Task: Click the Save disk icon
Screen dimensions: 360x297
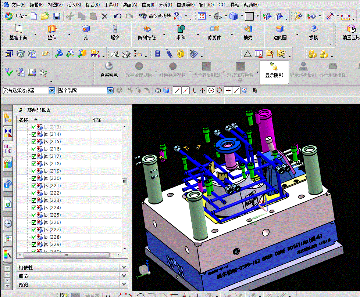Action: pyautogui.click(x=57, y=16)
